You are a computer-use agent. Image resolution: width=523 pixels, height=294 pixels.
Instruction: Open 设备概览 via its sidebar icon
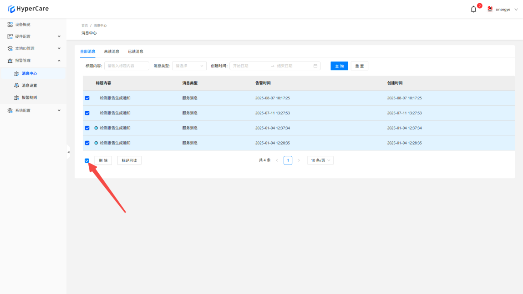point(10,25)
